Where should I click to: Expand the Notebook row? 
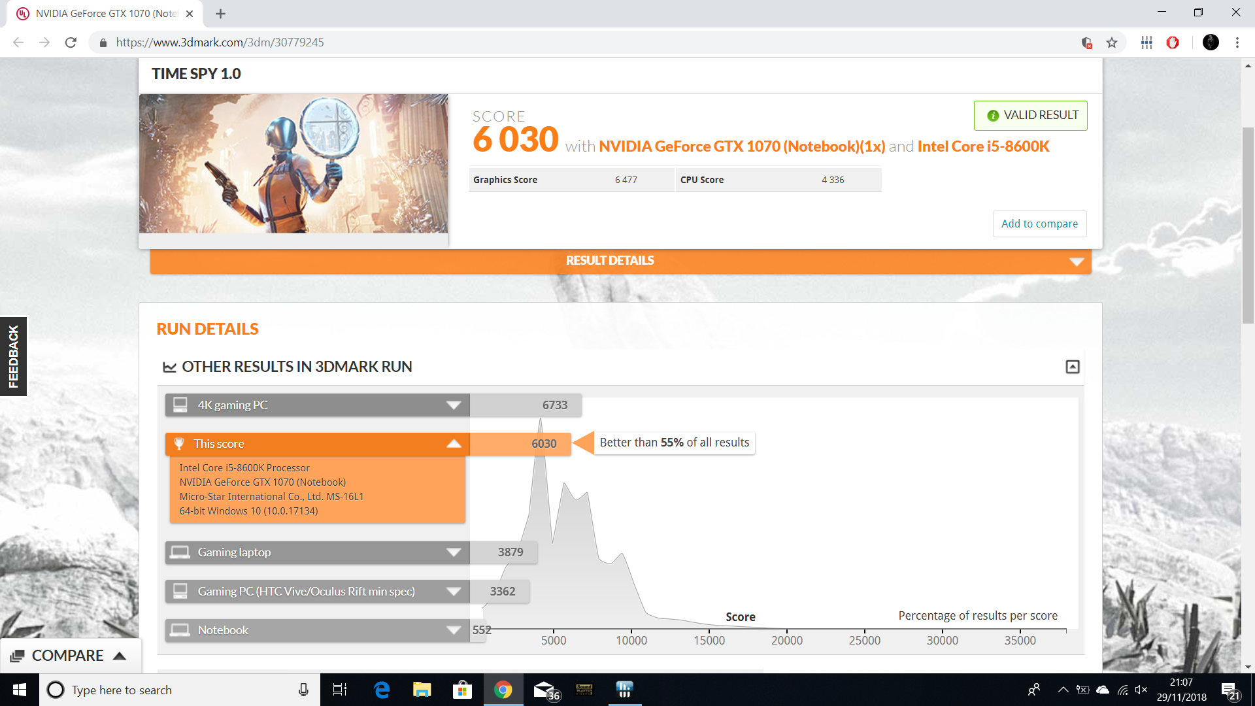coord(317,630)
